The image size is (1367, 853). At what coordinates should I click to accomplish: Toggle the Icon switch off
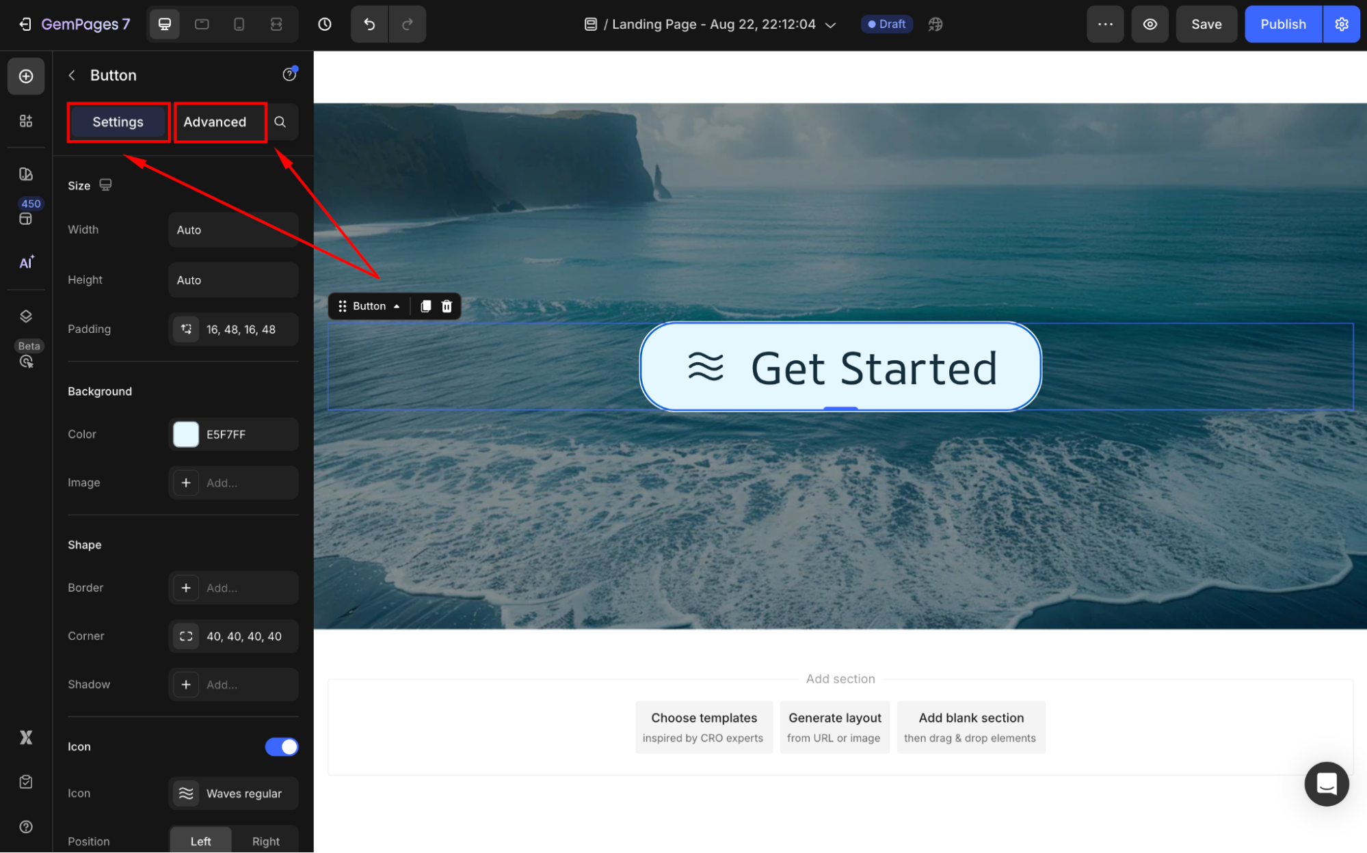(x=282, y=747)
